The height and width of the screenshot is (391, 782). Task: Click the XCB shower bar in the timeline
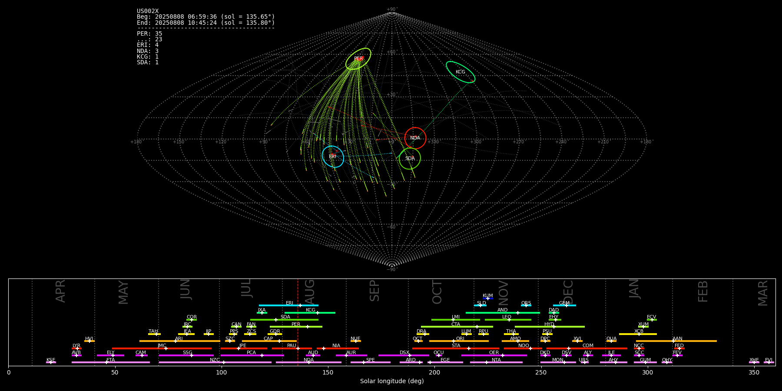(638, 334)
